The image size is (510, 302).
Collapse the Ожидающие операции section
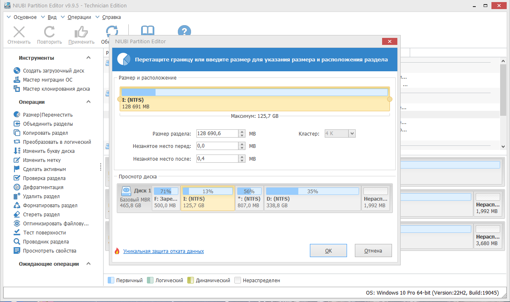tap(88, 264)
